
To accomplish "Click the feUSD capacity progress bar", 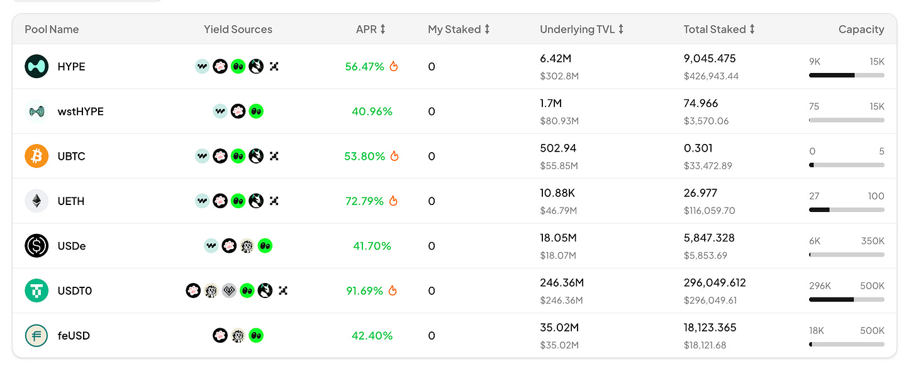I will pyautogui.click(x=847, y=344).
